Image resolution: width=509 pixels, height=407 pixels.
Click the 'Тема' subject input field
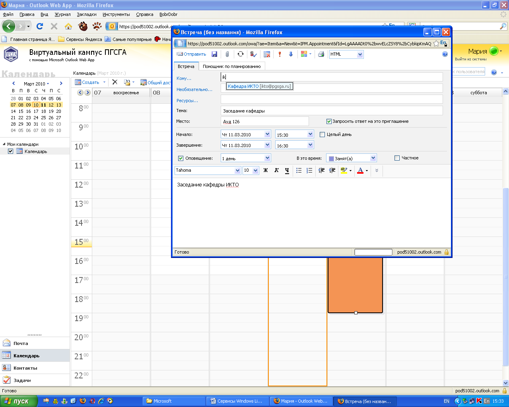332,111
